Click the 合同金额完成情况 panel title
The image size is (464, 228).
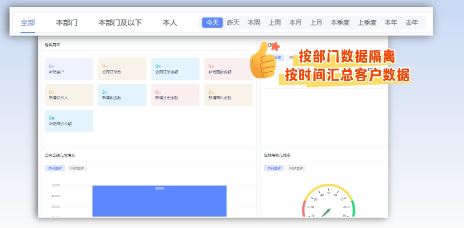[60, 155]
